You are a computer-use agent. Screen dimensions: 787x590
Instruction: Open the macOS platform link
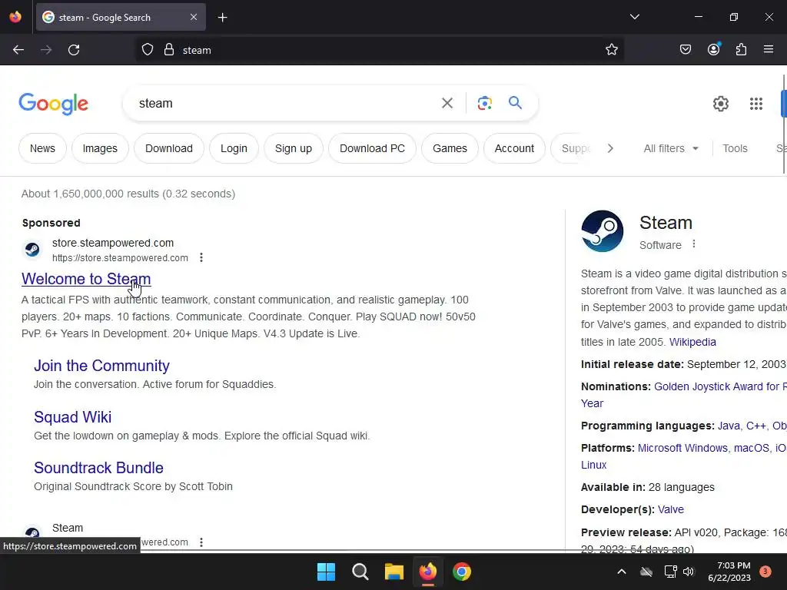click(752, 448)
